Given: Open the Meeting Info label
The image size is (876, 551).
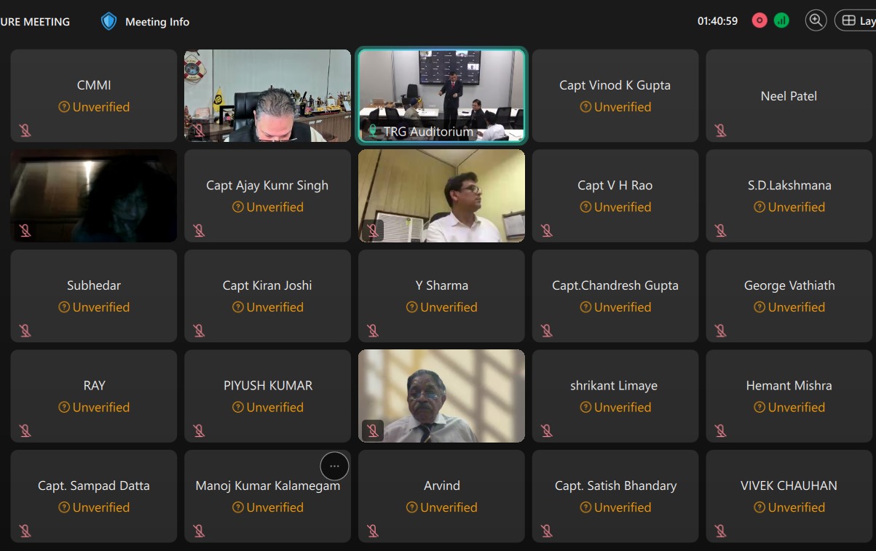Looking at the screenshot, I should (157, 22).
